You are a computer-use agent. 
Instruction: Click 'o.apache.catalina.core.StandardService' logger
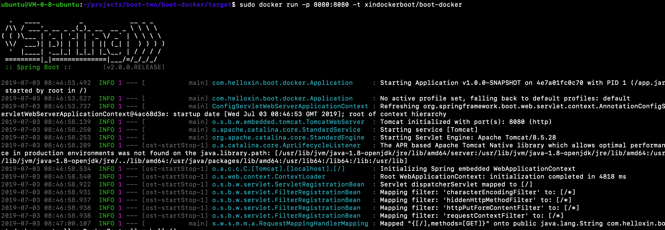[286, 130]
